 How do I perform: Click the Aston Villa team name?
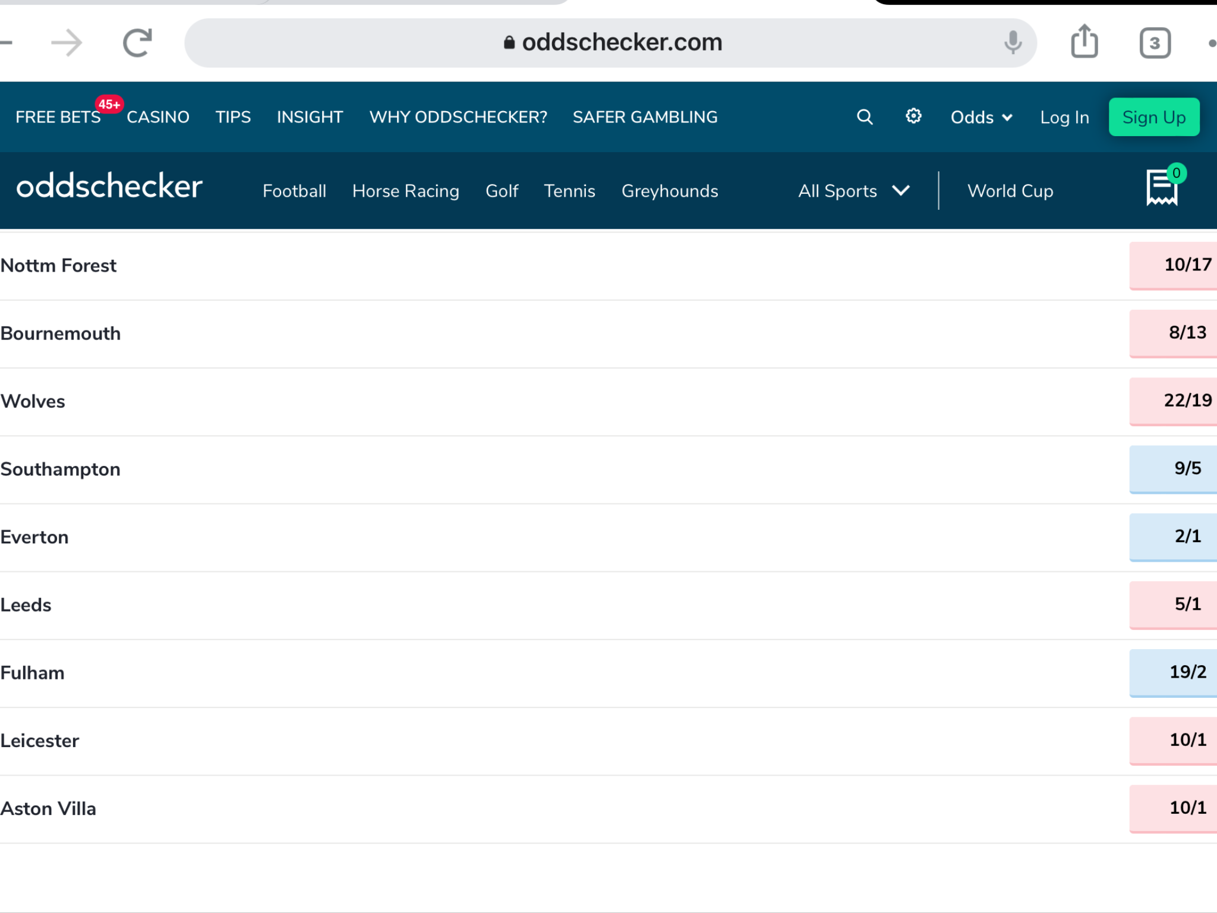coord(48,808)
